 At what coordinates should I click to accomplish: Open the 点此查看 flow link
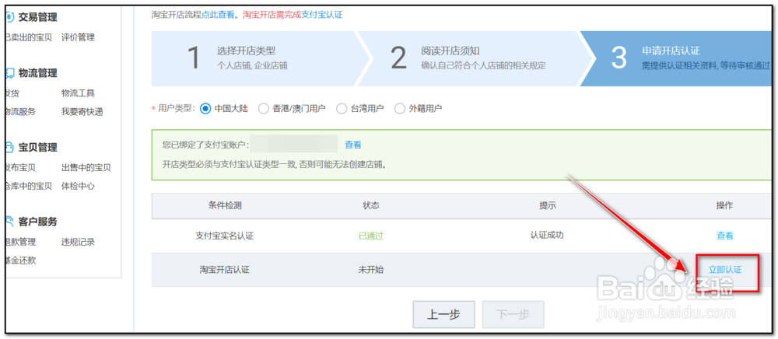218,15
